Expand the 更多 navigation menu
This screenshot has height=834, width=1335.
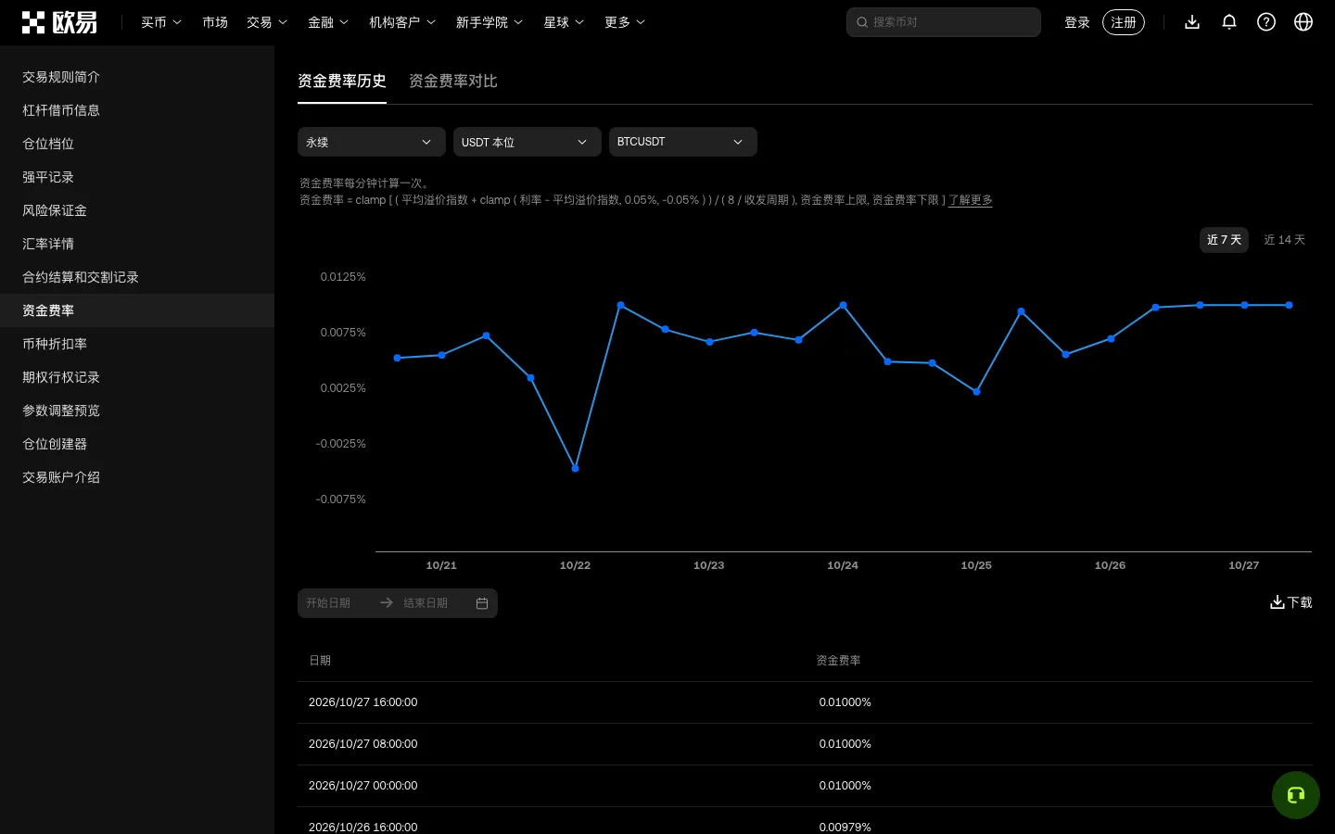(x=625, y=22)
